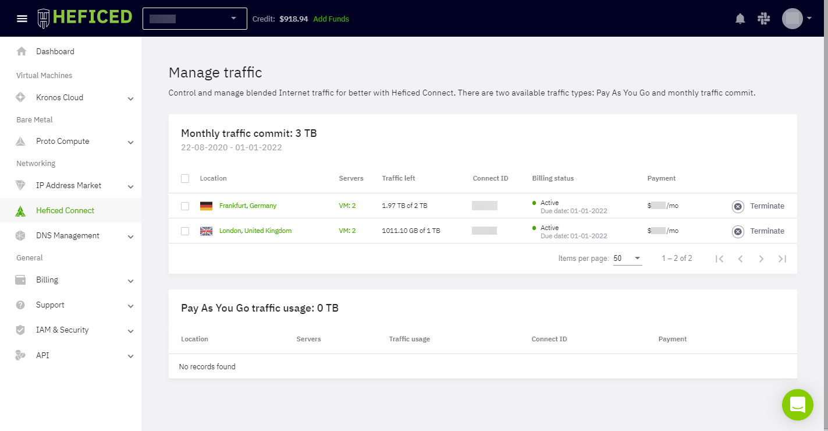Viewport: 828px width, 431px height.
Task: Open the Items per page dropdown
Action: pos(628,258)
